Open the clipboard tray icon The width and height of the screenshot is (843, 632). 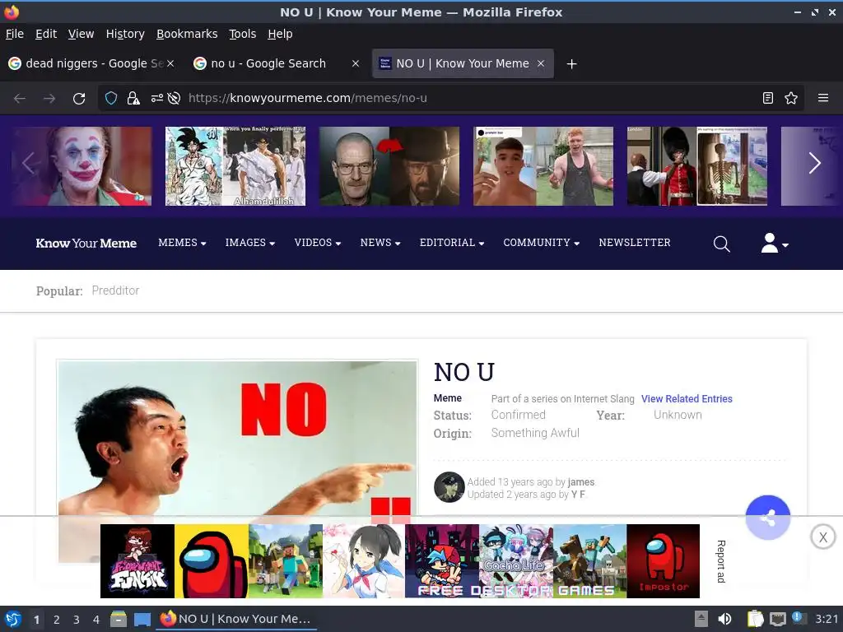[755, 619]
